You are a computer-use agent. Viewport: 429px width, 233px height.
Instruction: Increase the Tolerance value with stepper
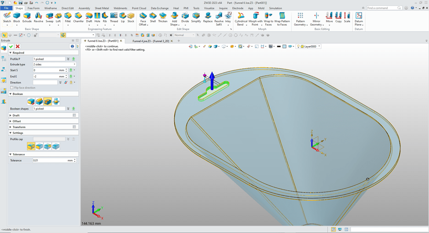coord(75,159)
